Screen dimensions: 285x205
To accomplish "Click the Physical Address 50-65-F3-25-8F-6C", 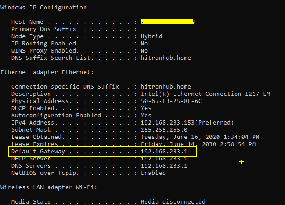I will pyautogui.click(x=171, y=101).
